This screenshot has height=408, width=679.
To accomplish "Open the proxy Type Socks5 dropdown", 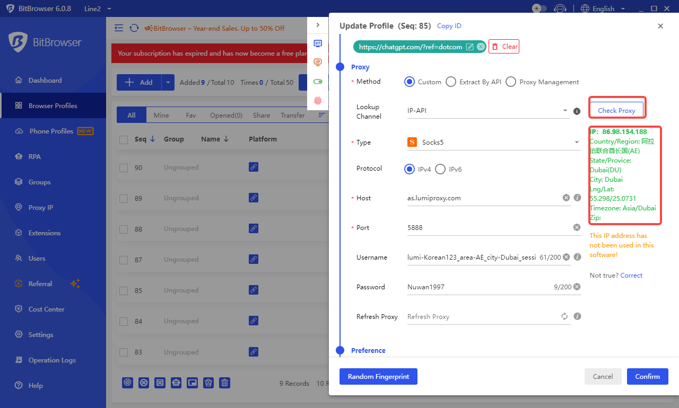I will coord(494,142).
